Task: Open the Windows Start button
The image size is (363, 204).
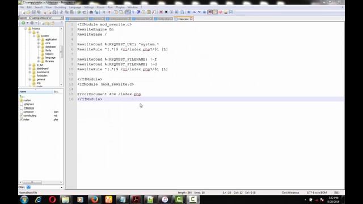Action: point(24,199)
